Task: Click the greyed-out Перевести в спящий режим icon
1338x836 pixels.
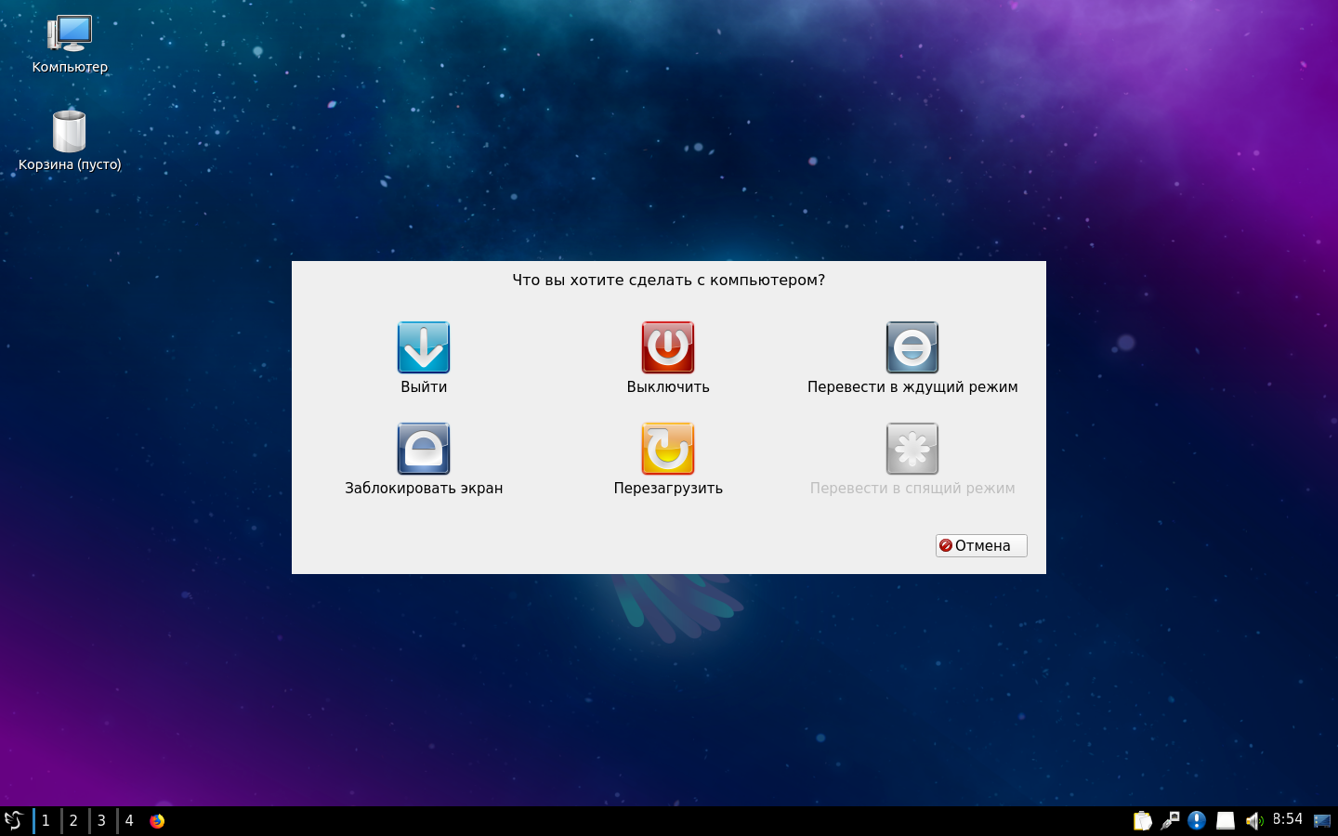Action: tap(912, 449)
